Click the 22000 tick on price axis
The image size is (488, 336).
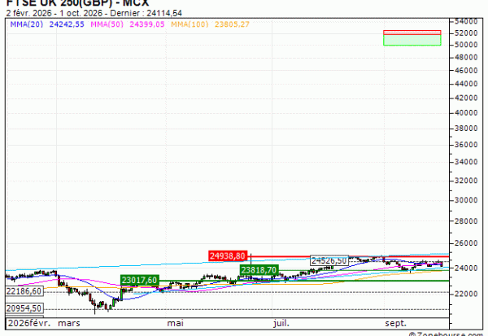coord(466,294)
